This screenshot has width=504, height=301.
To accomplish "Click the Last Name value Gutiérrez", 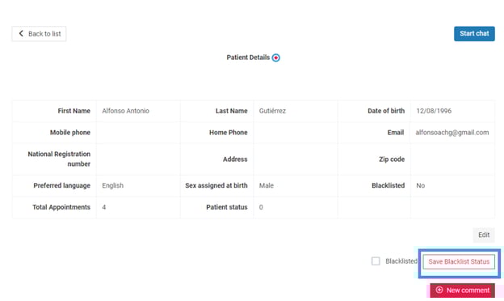I will pos(272,111).
